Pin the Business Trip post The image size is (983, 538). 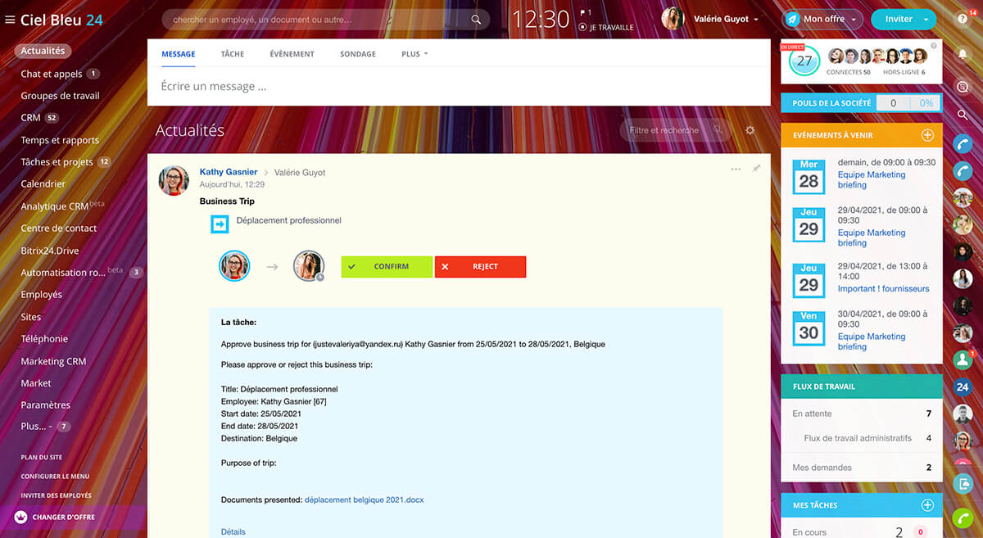(756, 169)
